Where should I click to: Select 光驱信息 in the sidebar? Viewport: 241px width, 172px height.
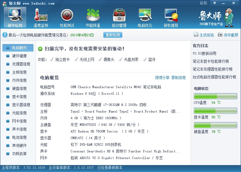pyautogui.click(x=18, y=113)
